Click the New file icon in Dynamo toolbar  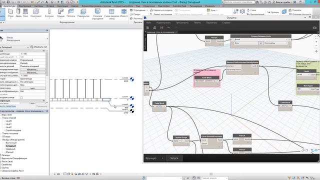(147, 27)
